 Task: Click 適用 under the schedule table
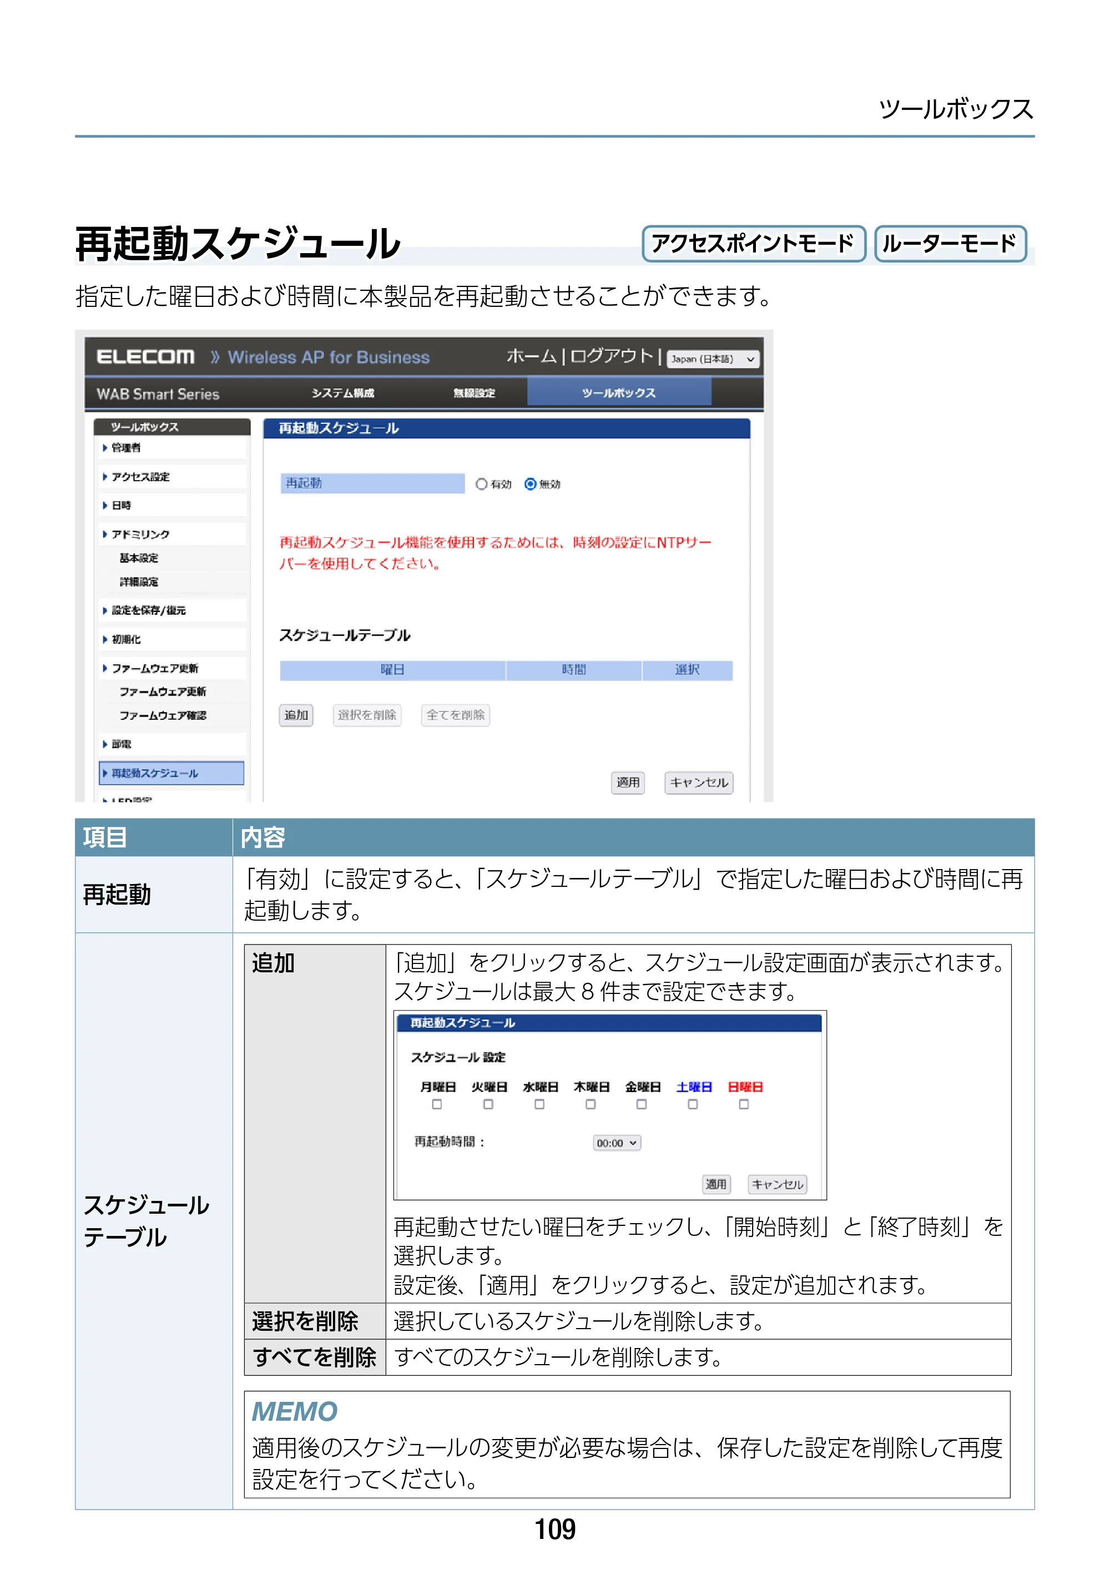[x=628, y=783]
